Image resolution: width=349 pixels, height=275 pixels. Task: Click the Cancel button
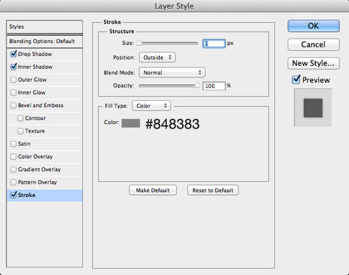point(313,45)
